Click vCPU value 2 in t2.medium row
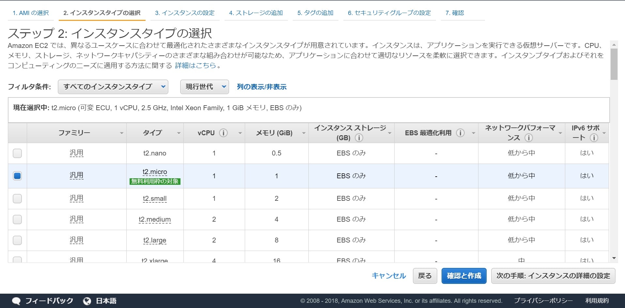The image size is (625, 308). [214, 219]
